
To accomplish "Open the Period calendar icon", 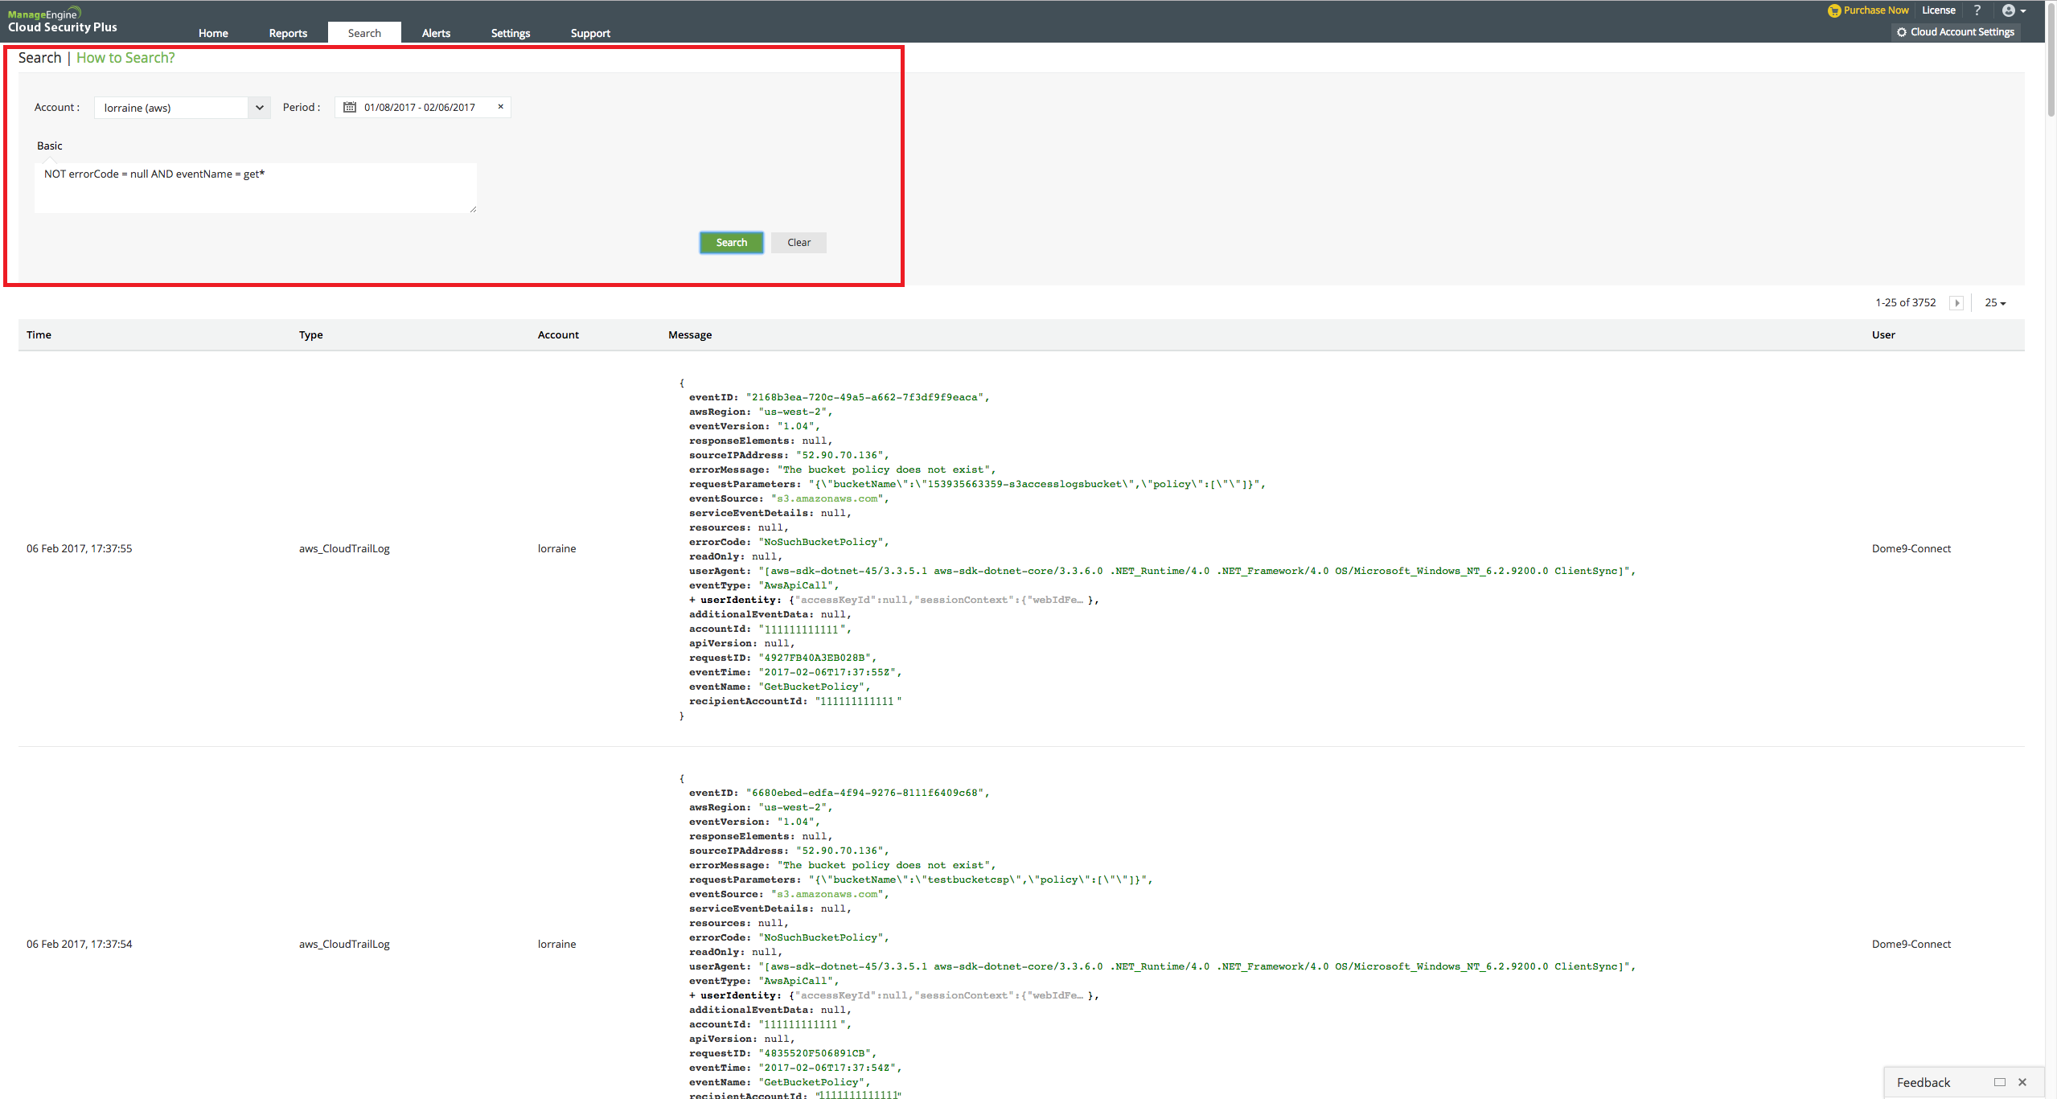I will coord(350,107).
